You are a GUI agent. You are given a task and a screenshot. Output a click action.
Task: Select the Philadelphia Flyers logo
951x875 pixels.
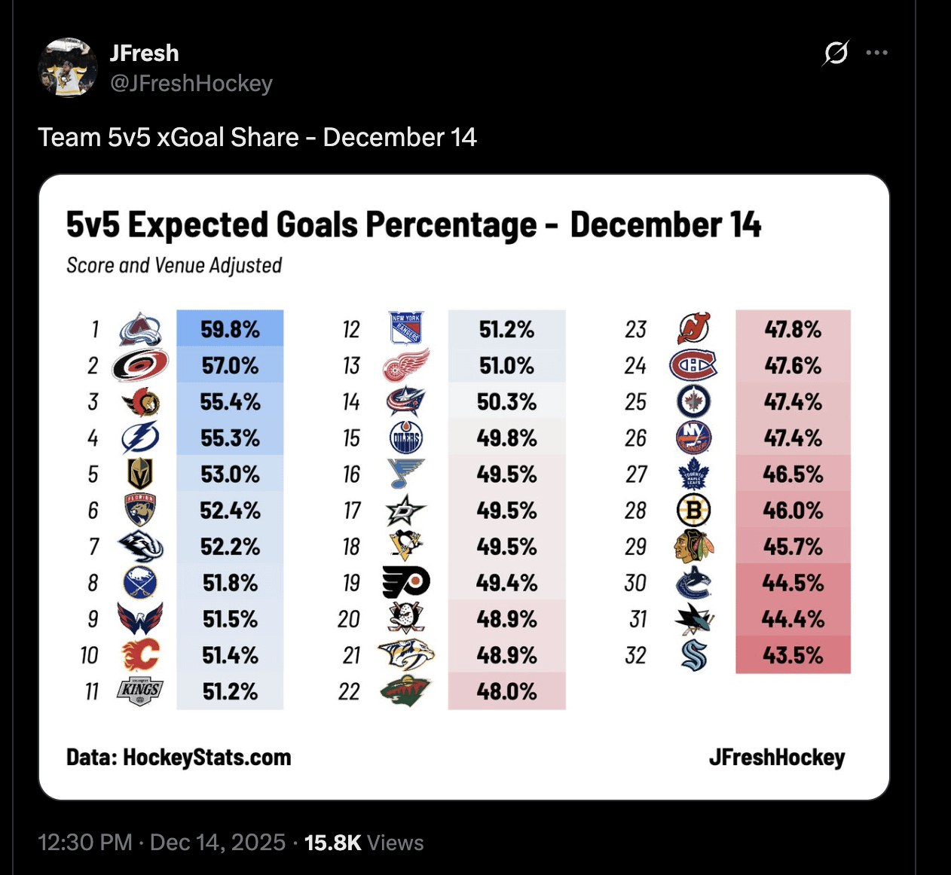click(407, 582)
